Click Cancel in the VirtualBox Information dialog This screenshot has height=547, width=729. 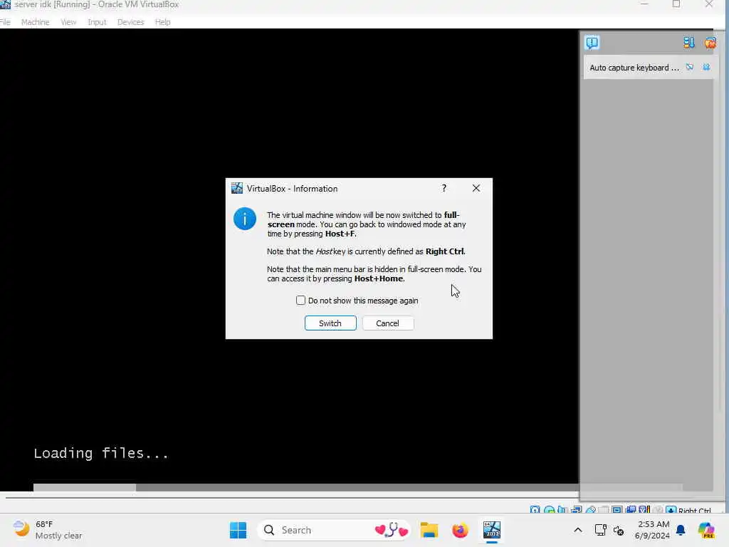pos(388,323)
